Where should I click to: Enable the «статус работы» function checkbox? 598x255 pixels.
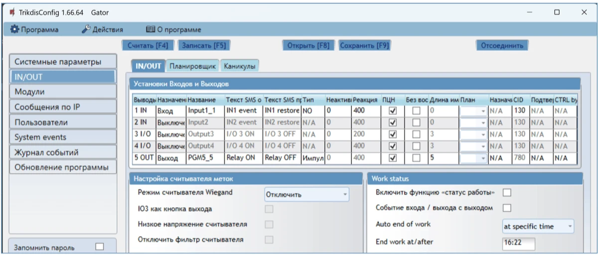(x=507, y=193)
